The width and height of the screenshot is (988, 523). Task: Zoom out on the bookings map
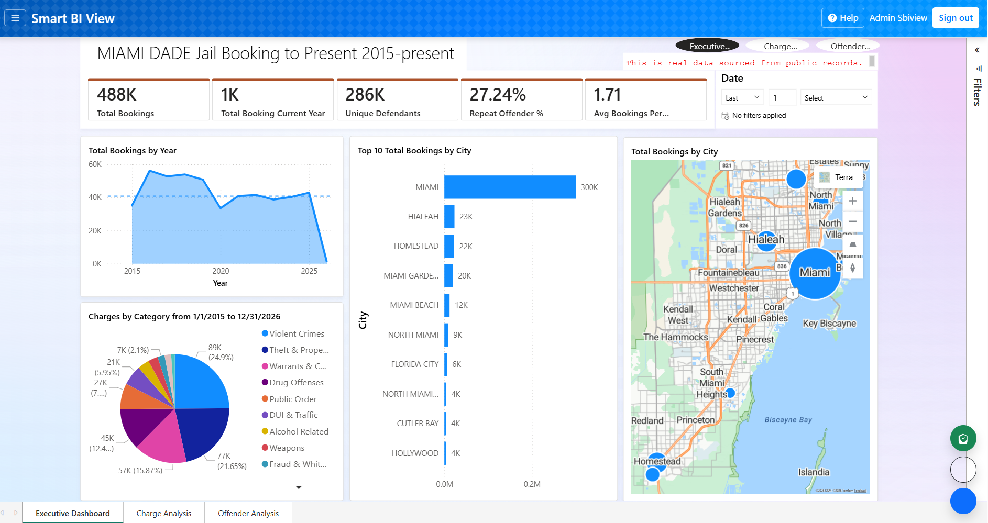853,221
